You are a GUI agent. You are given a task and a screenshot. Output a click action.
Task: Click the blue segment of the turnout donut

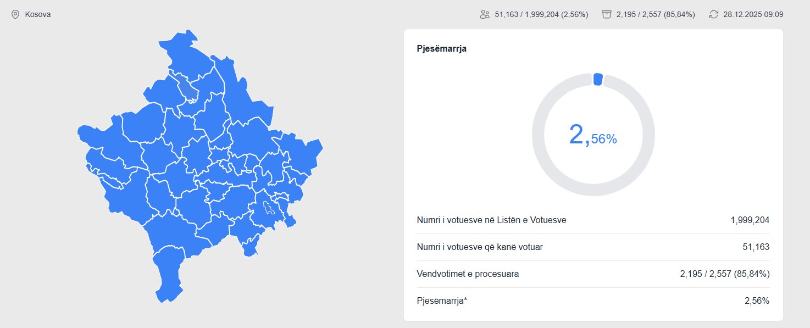point(598,80)
